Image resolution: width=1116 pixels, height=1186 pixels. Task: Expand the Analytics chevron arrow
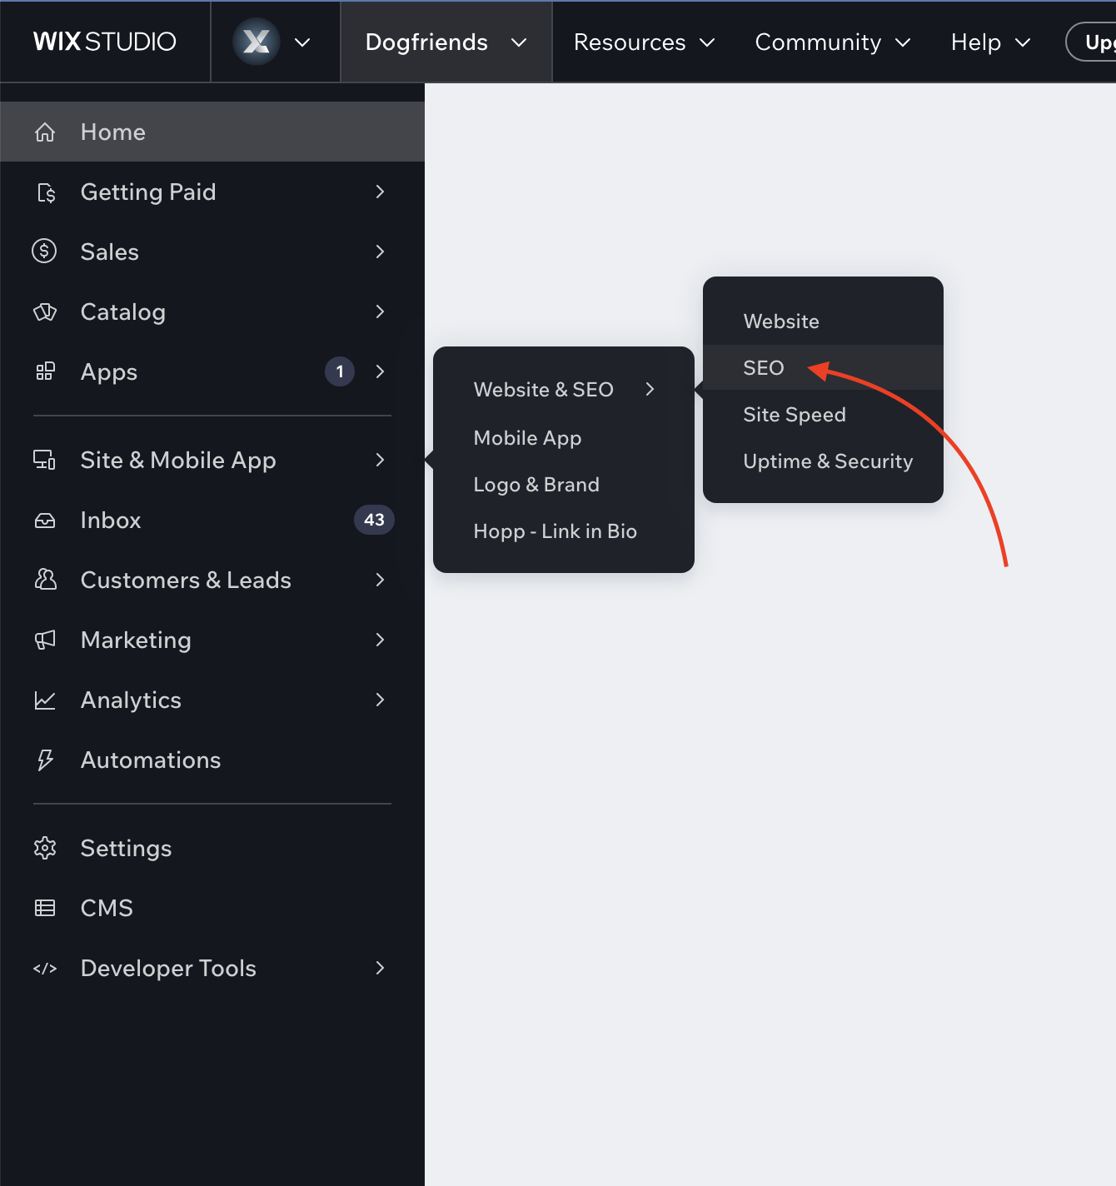pyautogui.click(x=380, y=700)
